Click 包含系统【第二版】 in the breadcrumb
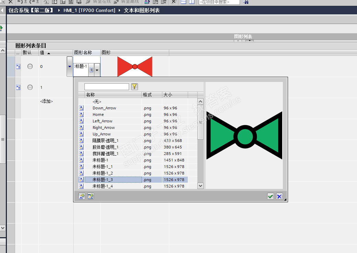357x253 pixels. click(31, 11)
